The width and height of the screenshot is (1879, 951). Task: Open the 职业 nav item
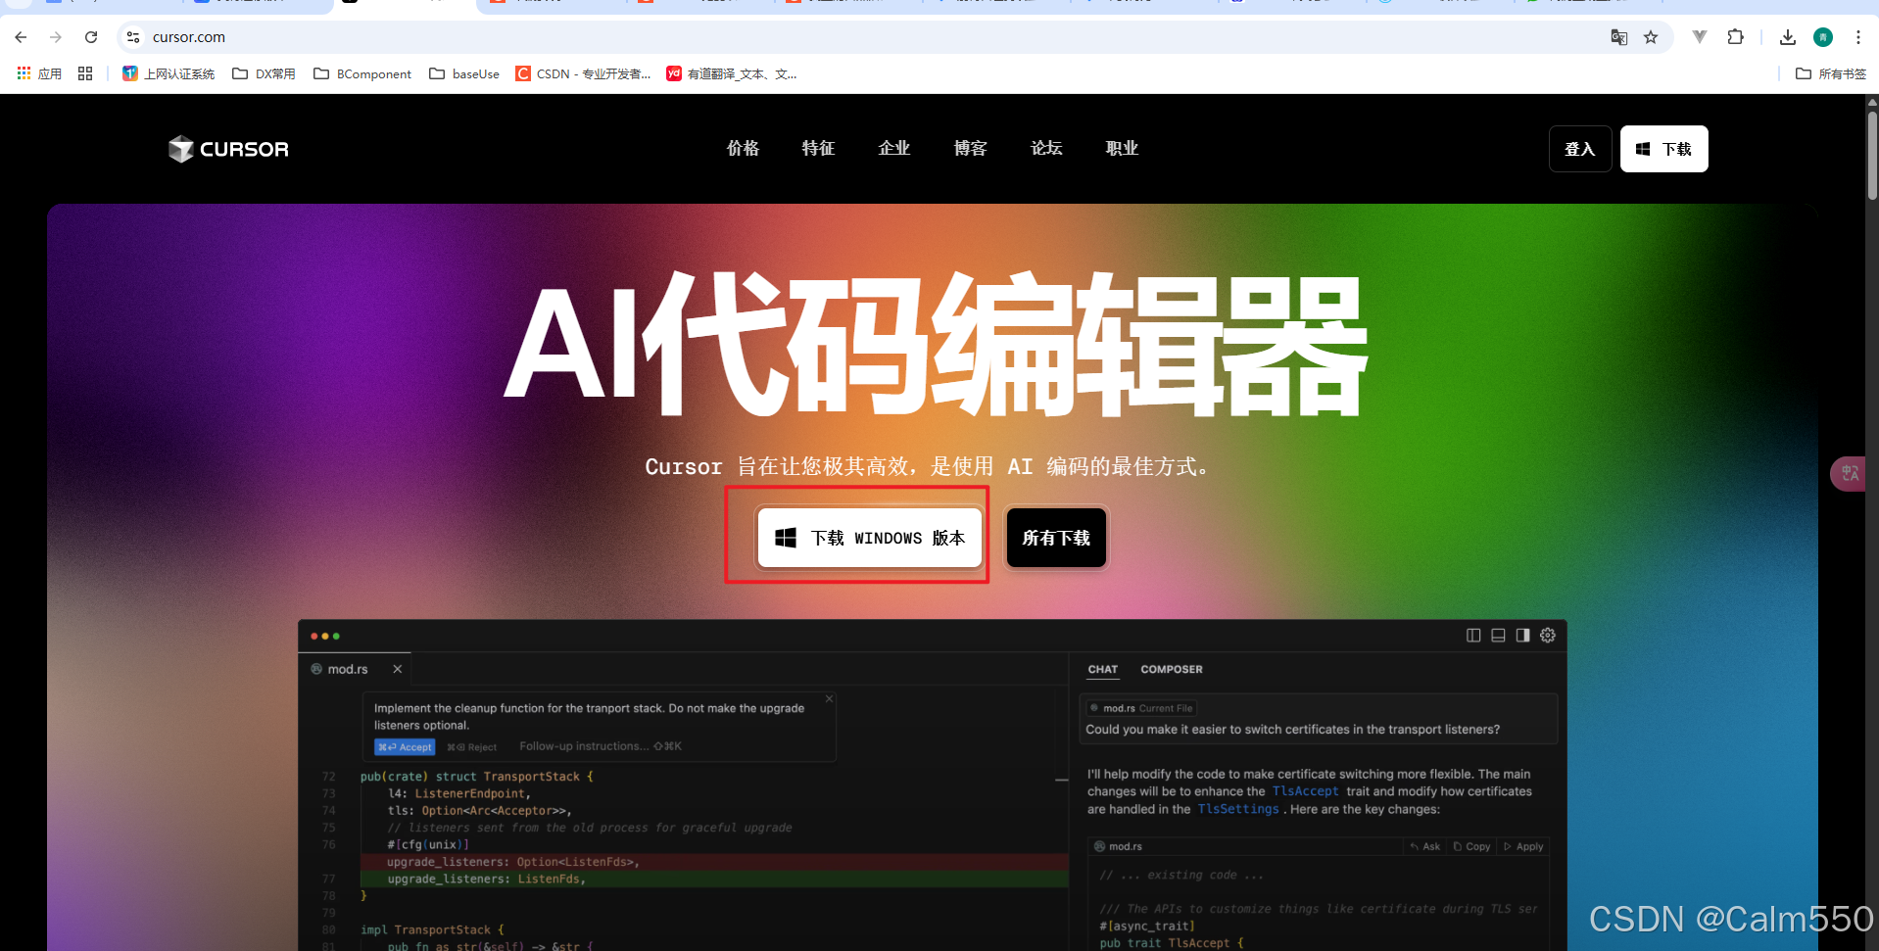pyautogui.click(x=1122, y=148)
